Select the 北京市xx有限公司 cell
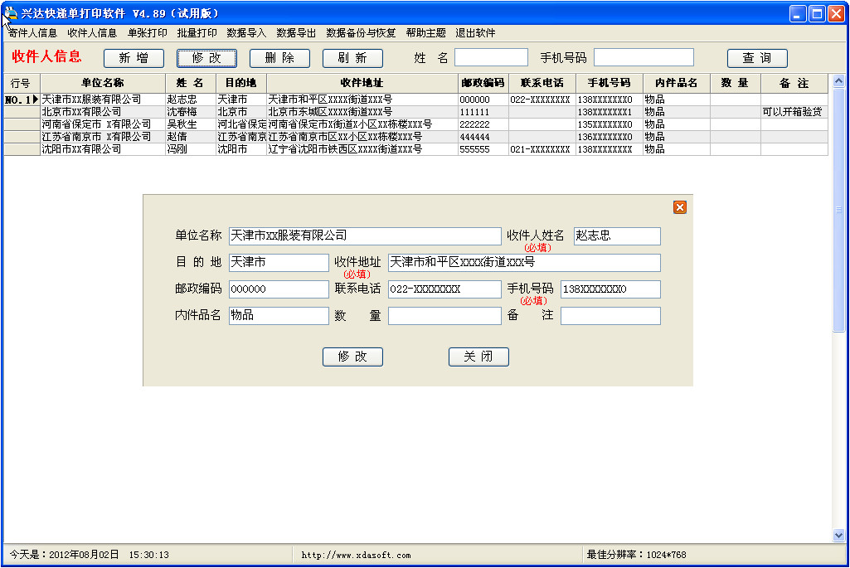This screenshot has width=850, height=568. pos(103,112)
